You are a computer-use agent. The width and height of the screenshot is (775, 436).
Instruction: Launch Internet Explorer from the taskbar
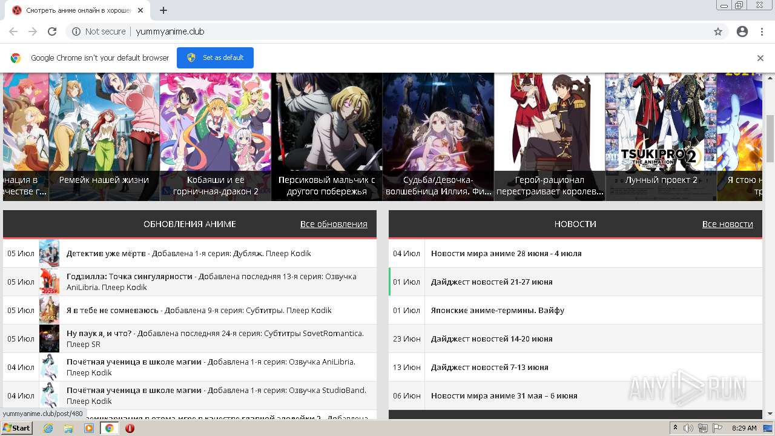click(x=48, y=428)
